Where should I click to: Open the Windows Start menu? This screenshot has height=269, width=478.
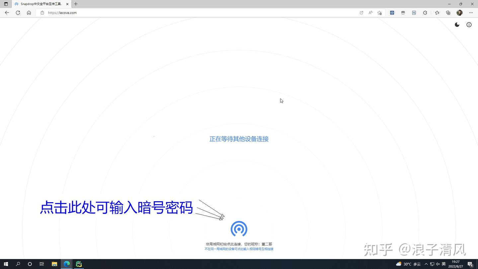[6, 264]
